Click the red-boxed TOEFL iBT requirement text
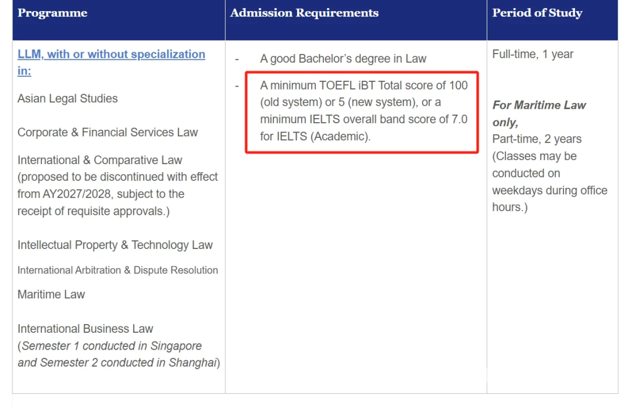This screenshot has width=628, height=409. click(x=363, y=111)
